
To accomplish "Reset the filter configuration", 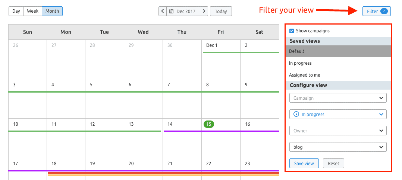I will [333, 163].
